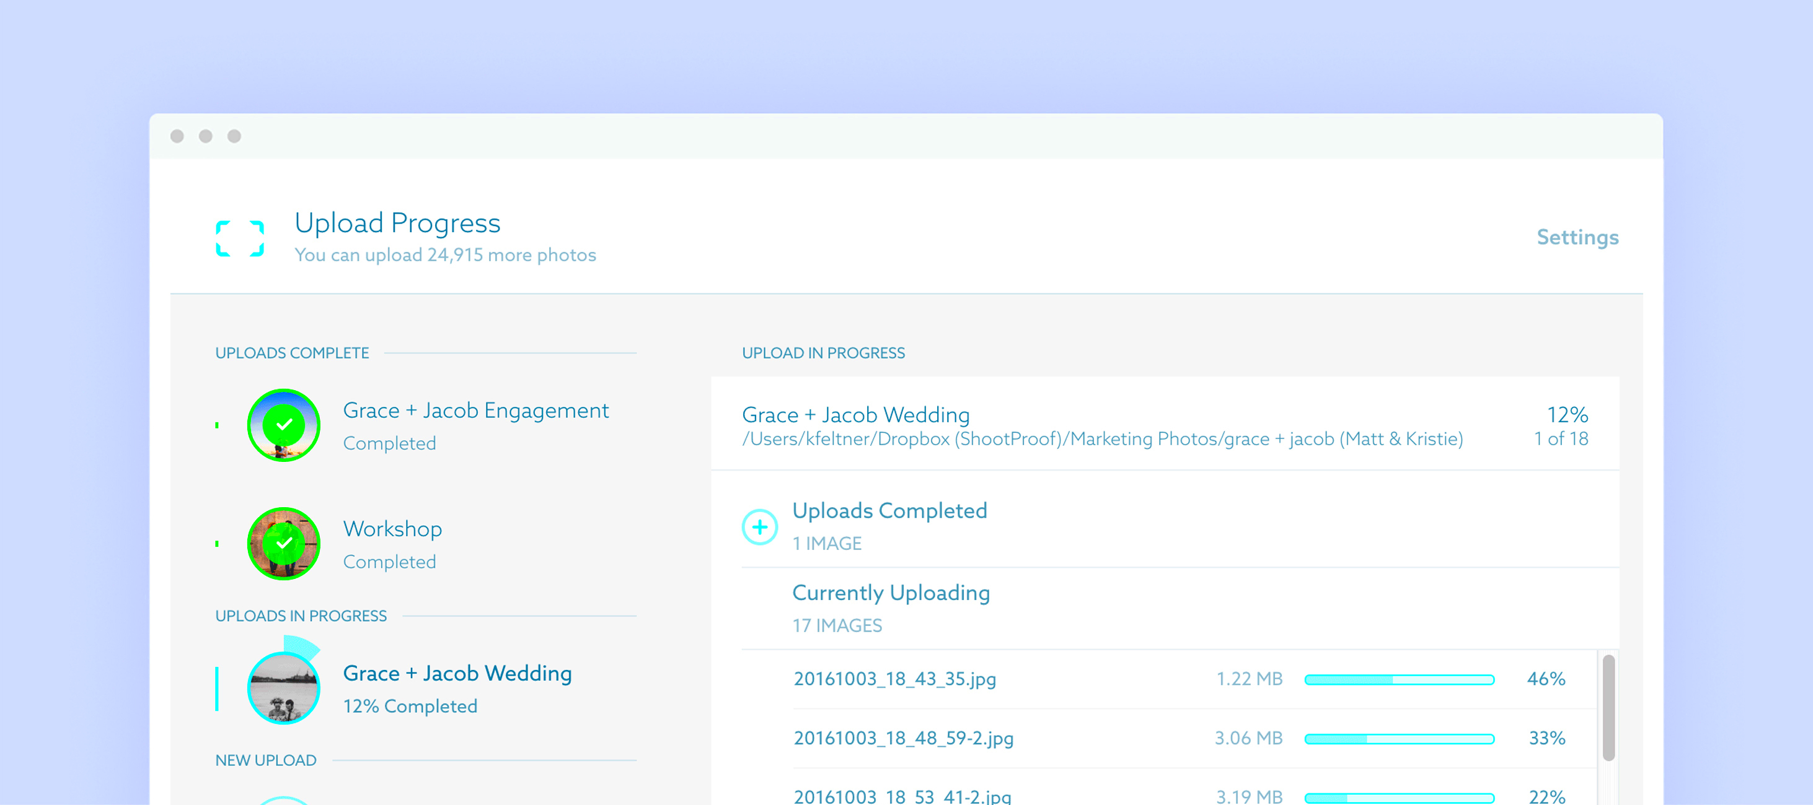The image size is (1813, 805).
Task: Open the Grace + Jacob Wedding thumbnail
Action: (x=284, y=687)
